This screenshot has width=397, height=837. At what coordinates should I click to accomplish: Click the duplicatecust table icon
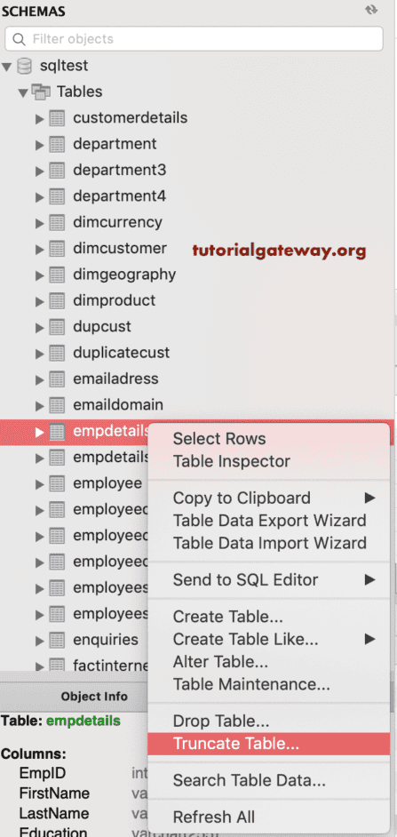pos(57,354)
